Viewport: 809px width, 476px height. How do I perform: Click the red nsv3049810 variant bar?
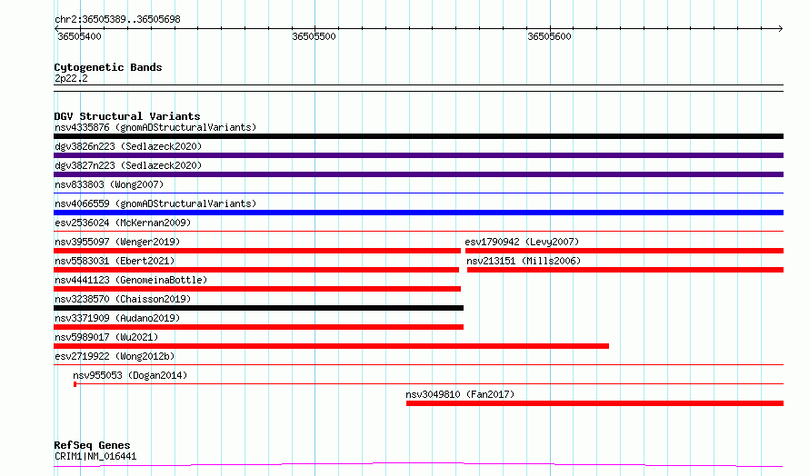pos(594,403)
